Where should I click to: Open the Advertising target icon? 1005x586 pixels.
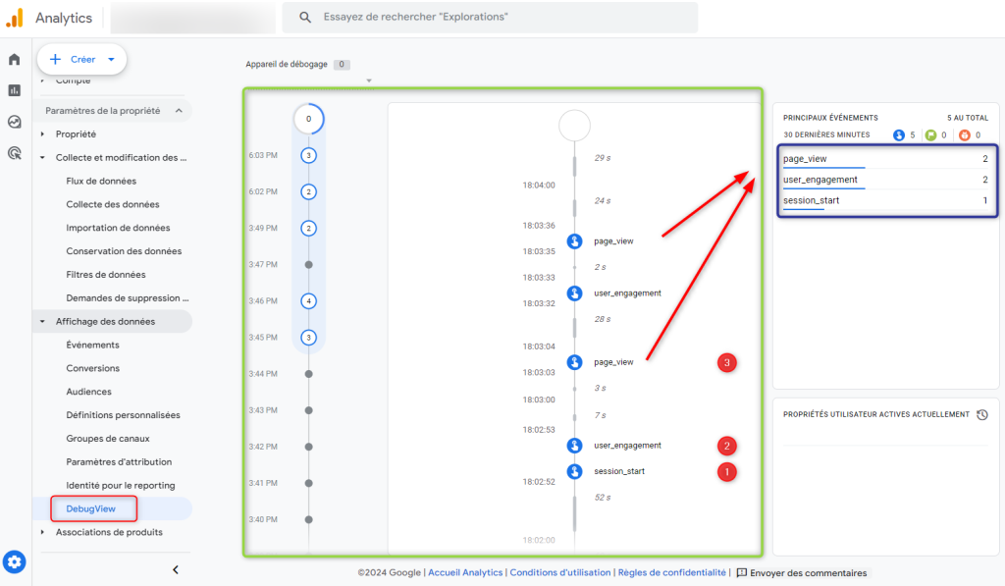[14, 153]
